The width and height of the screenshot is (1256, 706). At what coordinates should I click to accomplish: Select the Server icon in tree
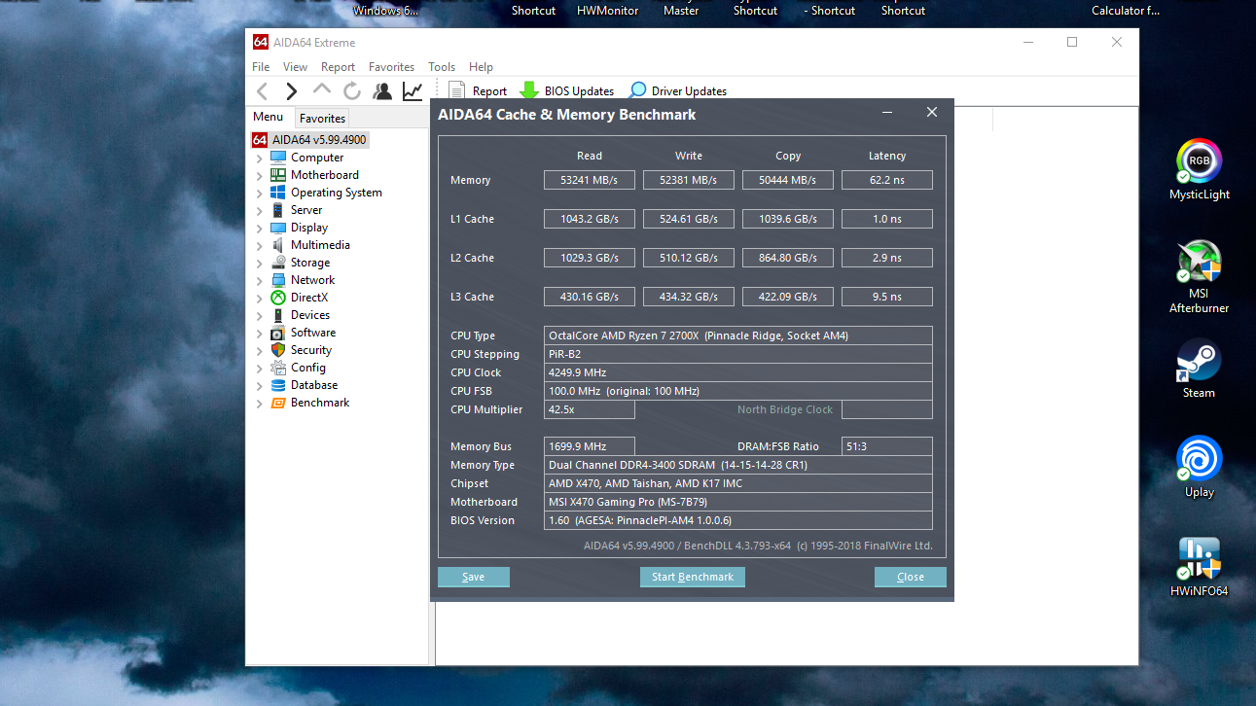click(x=278, y=210)
